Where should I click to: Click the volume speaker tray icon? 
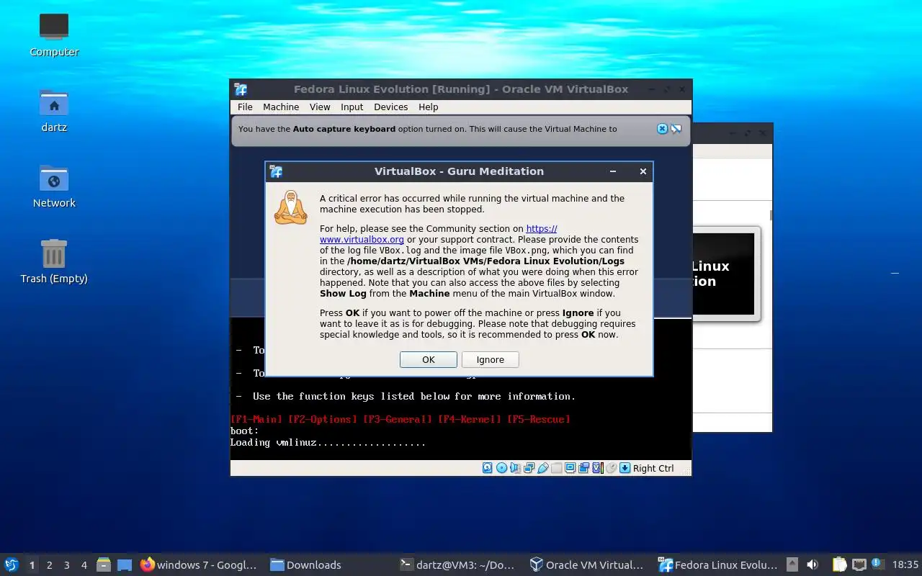[x=812, y=564]
